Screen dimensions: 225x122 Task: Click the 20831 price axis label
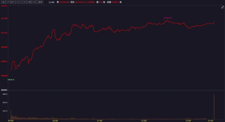[x=4, y=61]
